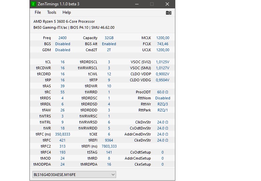Click the VSOC (SVI2) value 1,0125V
This screenshot has height=181, width=261.
163,62
